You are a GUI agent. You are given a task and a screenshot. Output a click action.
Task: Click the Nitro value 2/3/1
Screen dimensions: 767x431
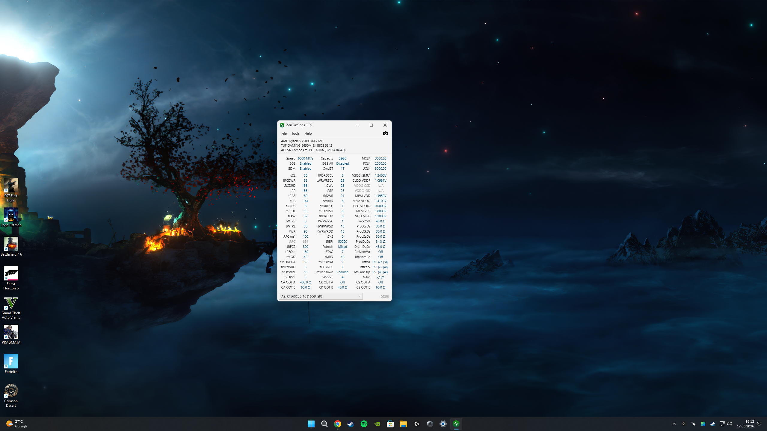(x=381, y=277)
